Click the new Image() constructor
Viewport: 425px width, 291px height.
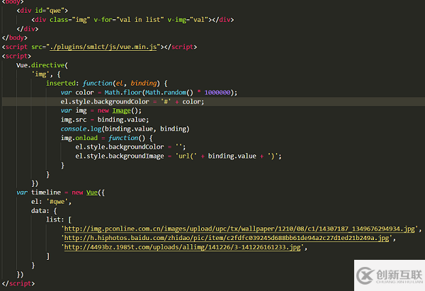coord(117,110)
